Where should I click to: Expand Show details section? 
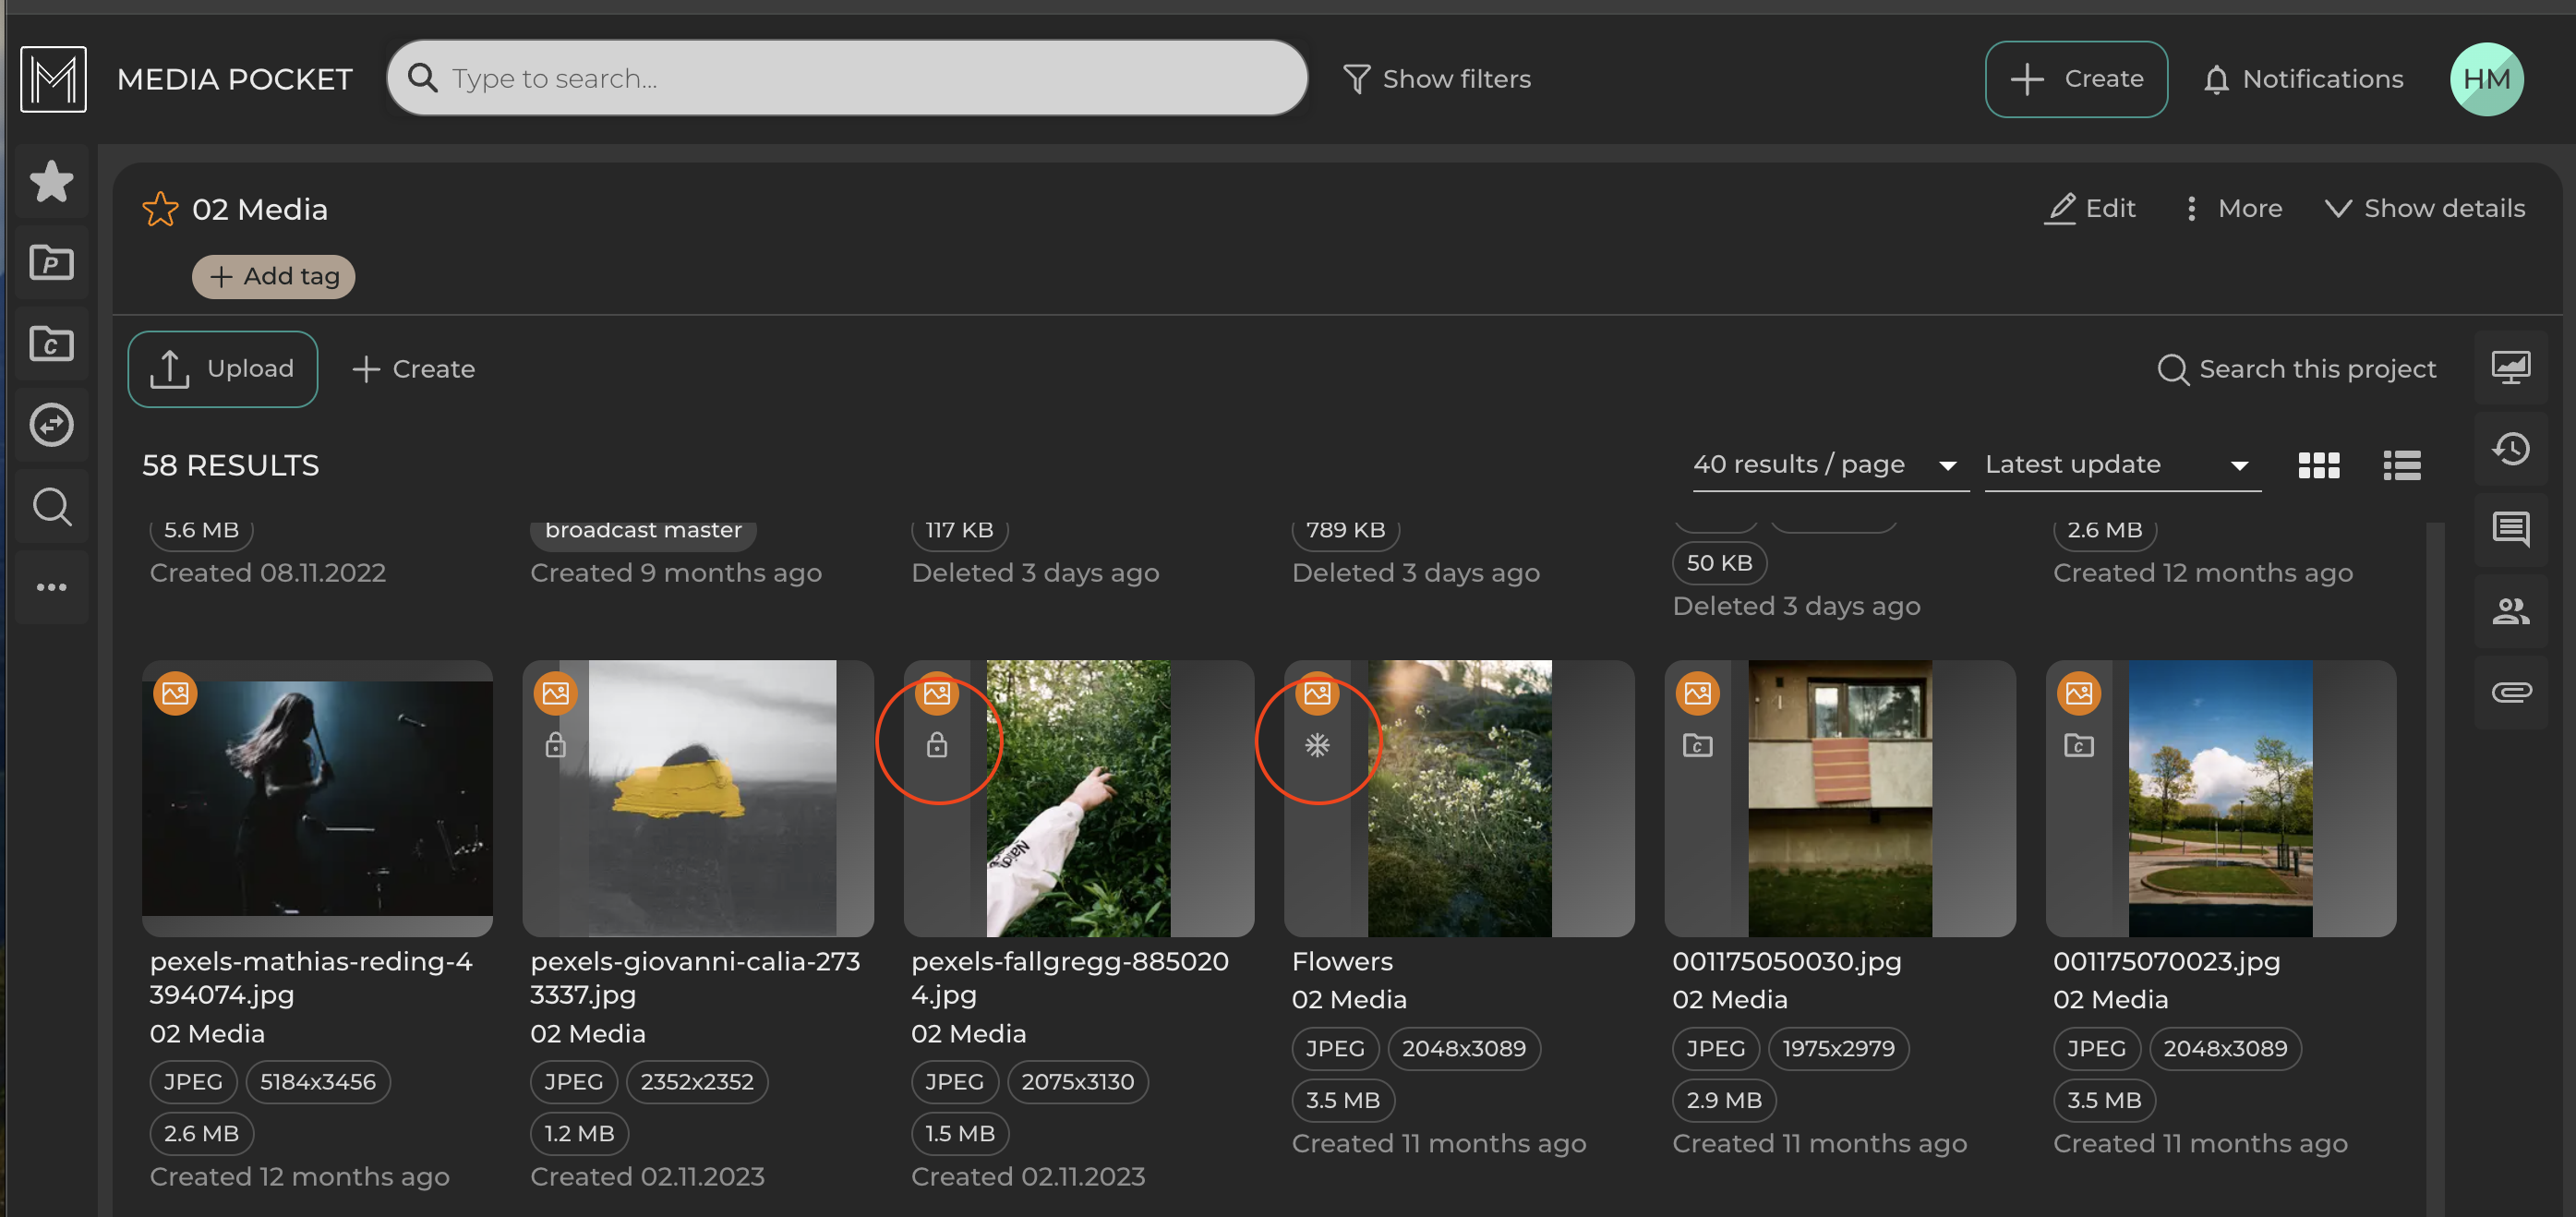click(2424, 208)
